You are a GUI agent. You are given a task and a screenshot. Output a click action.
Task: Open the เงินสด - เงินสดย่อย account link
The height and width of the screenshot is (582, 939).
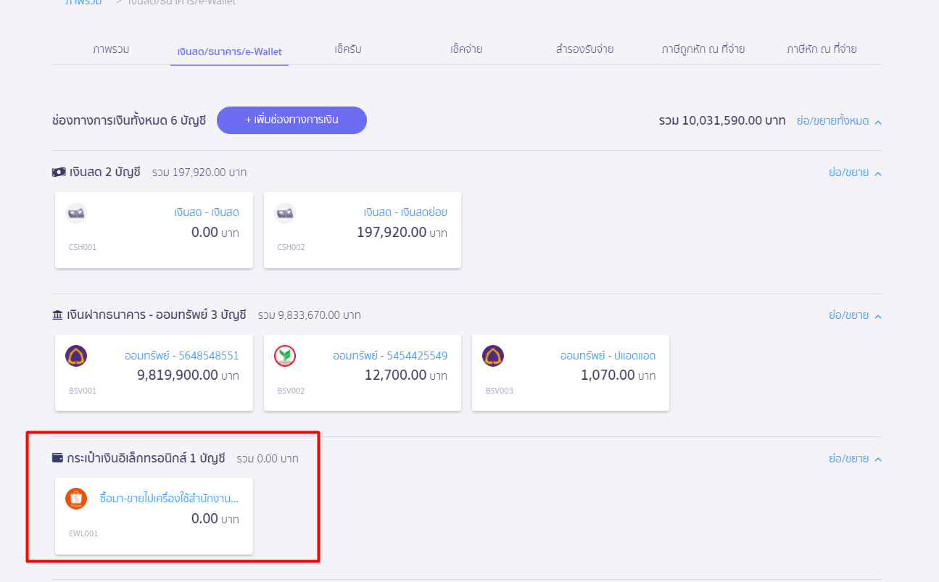(405, 212)
